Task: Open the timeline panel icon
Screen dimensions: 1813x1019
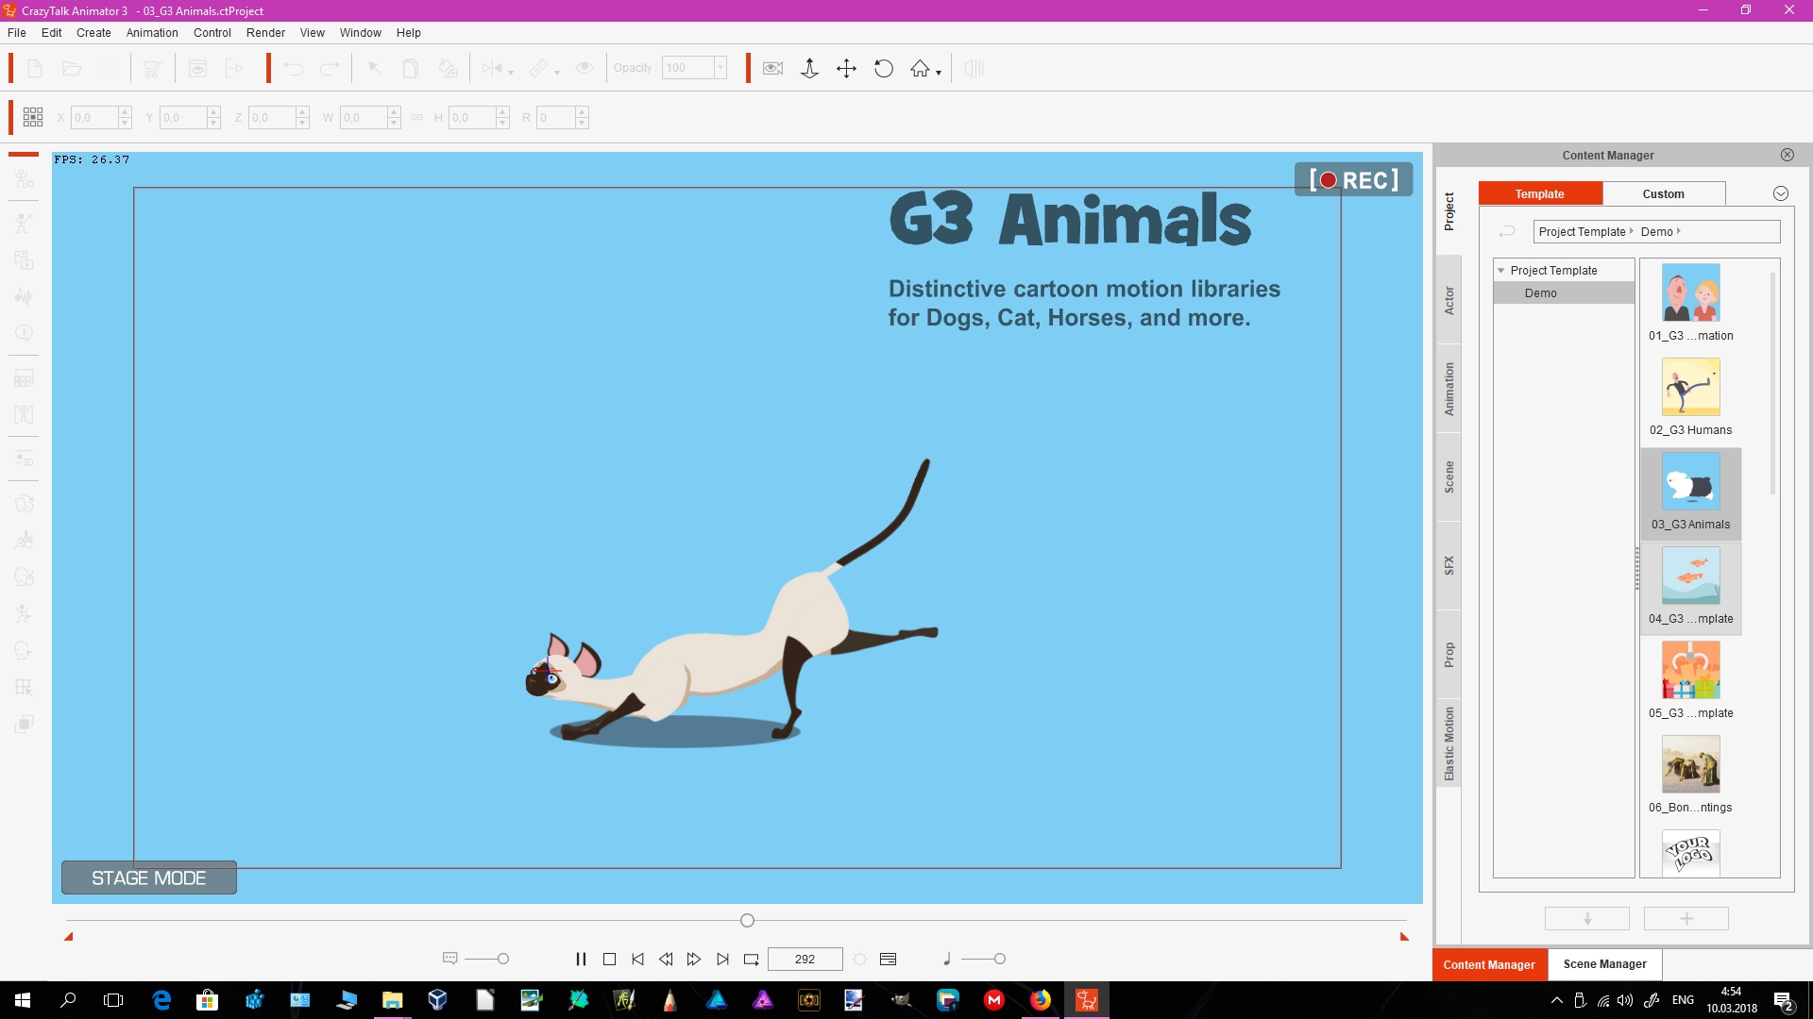Action: [x=888, y=959]
